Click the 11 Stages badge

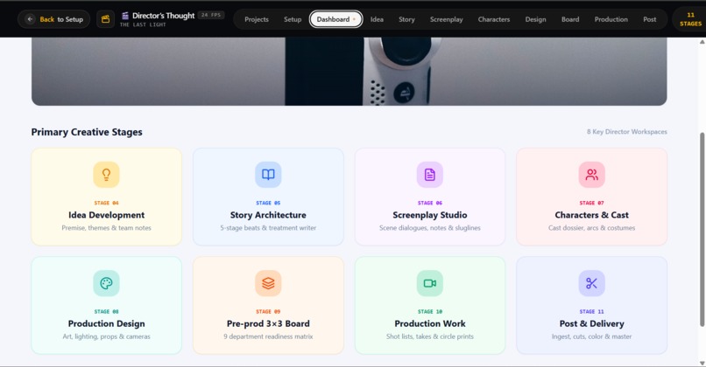click(690, 19)
